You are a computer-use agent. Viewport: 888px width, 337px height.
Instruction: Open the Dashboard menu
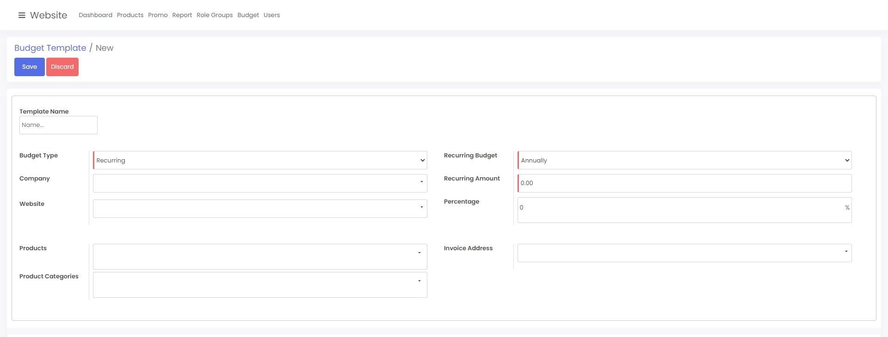pyautogui.click(x=95, y=15)
